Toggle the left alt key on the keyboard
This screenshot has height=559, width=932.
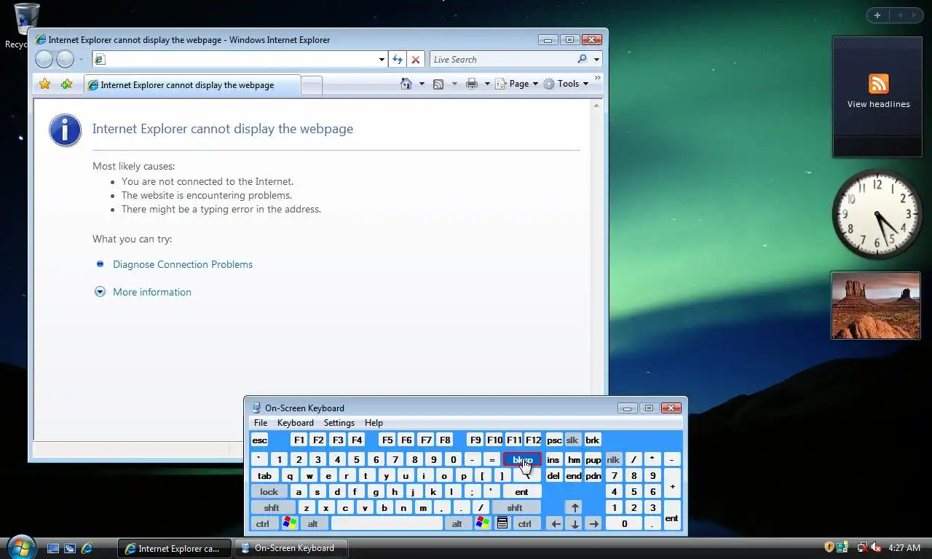(313, 523)
